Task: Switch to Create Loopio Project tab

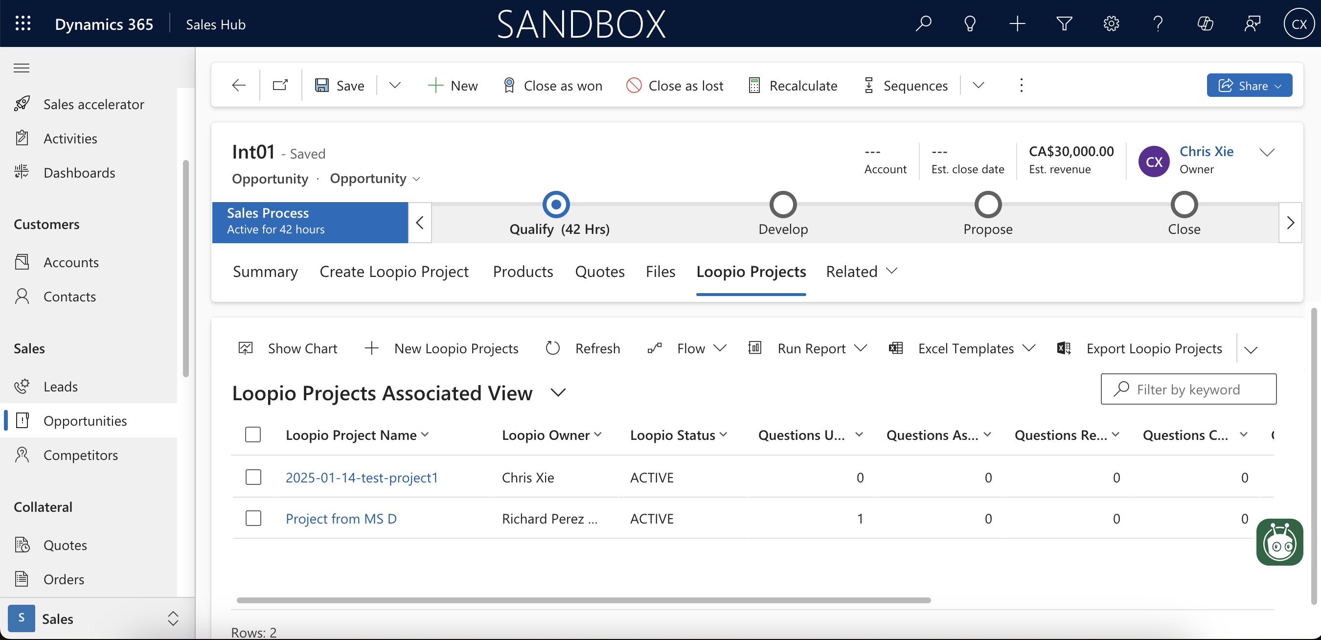Action: [394, 271]
